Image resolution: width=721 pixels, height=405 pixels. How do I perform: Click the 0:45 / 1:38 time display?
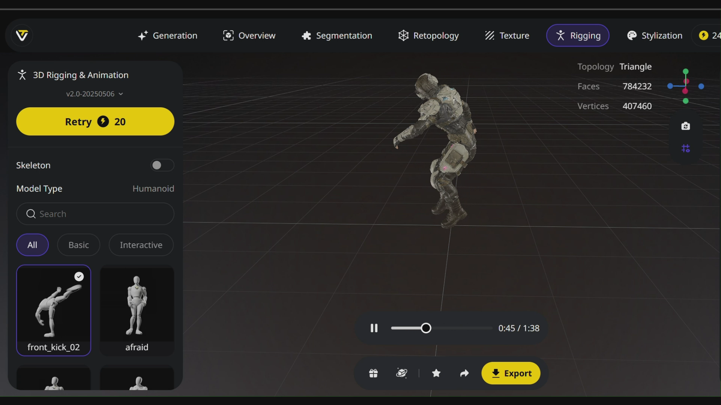click(x=519, y=328)
